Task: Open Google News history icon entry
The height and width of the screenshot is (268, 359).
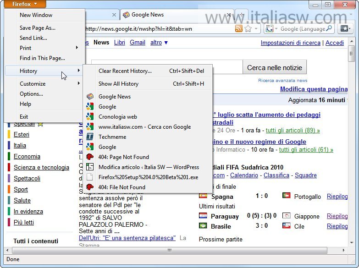Action: (90, 96)
